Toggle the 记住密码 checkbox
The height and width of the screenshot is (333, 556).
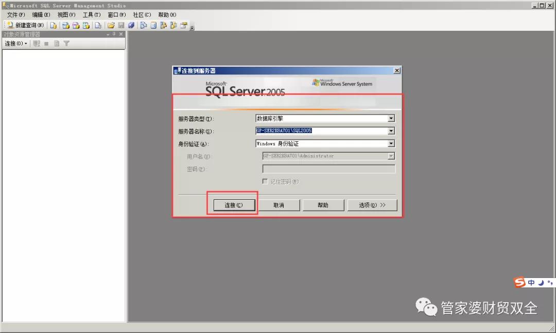(265, 181)
